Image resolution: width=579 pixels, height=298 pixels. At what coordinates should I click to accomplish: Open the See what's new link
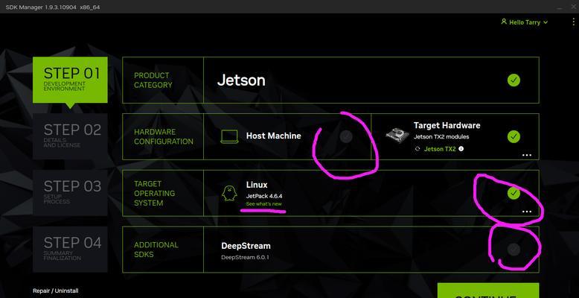coord(264,204)
